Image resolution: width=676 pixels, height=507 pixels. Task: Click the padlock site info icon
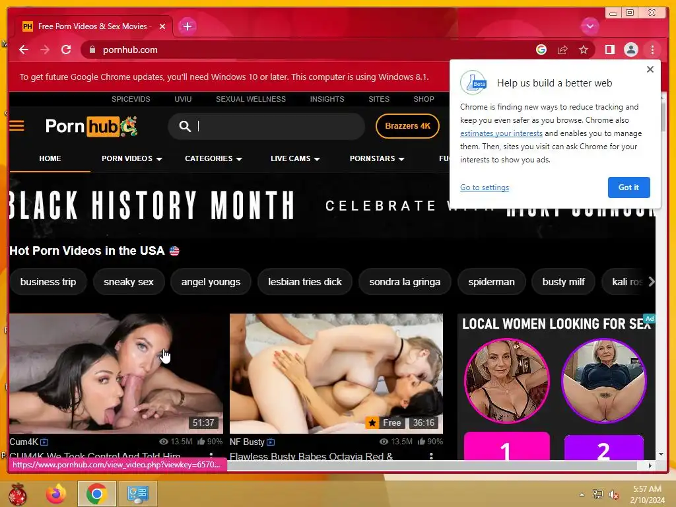(x=92, y=50)
